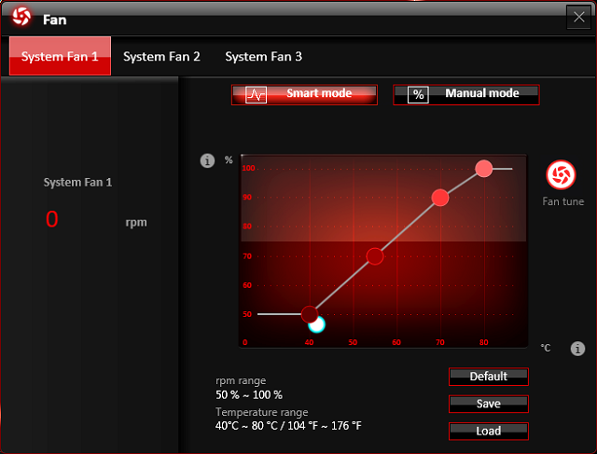Image resolution: width=597 pixels, height=454 pixels.
Task: Click the 0 rpm readout value
Action: pos(52,219)
